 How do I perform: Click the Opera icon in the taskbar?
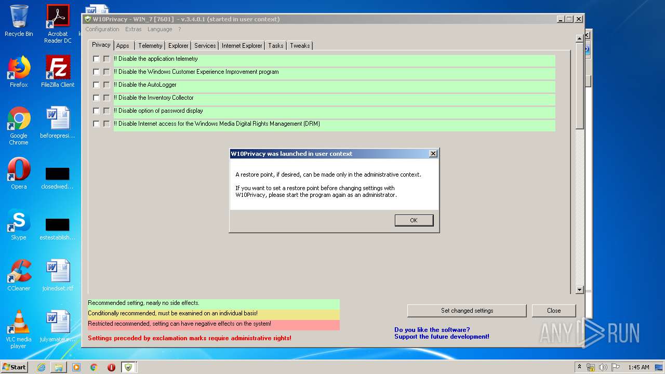pos(111,367)
